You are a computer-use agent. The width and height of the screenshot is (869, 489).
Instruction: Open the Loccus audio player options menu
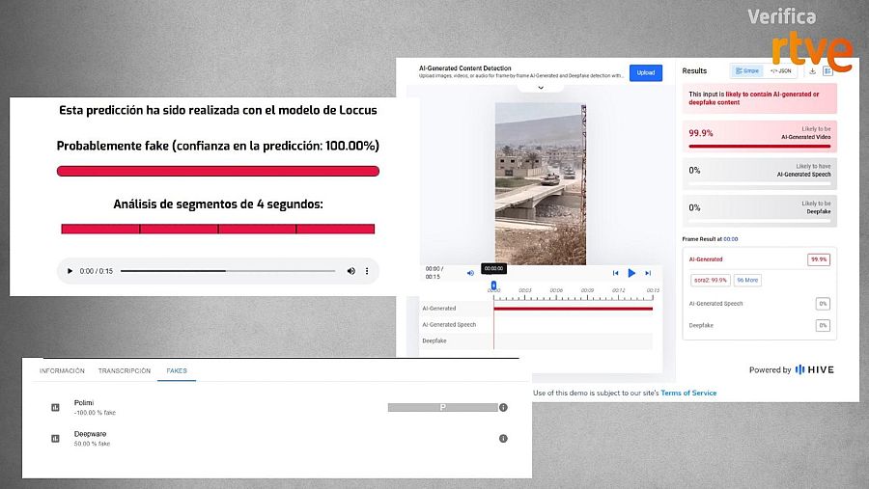pos(367,271)
